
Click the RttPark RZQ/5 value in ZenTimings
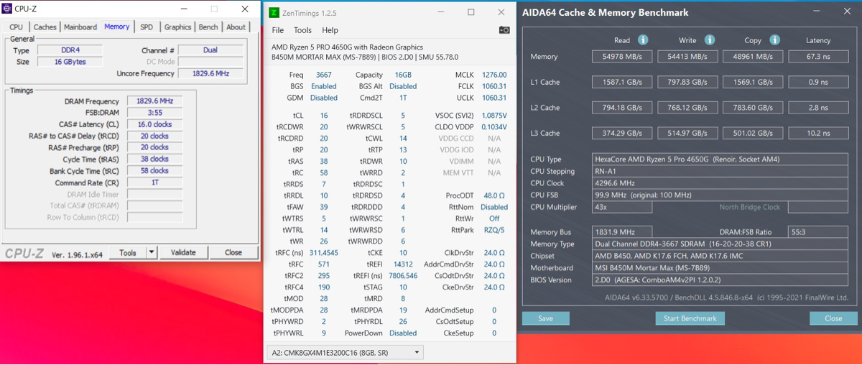pos(494,230)
